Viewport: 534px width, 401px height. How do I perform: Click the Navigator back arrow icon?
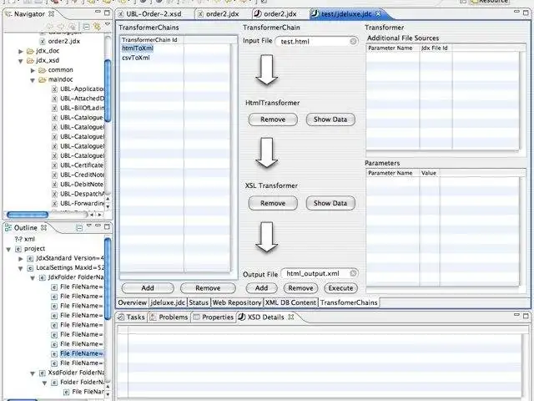[x=50, y=26]
